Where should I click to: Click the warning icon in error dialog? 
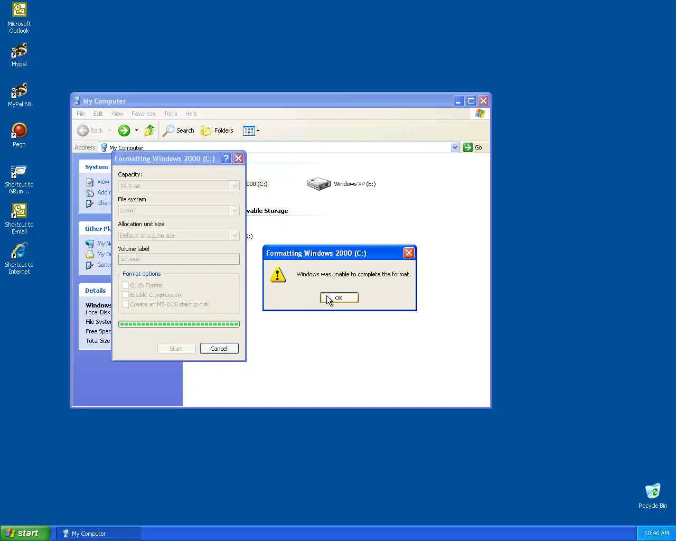click(x=278, y=275)
